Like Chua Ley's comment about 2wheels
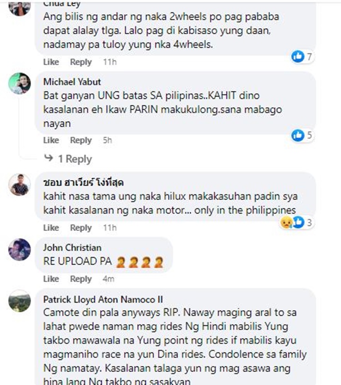 click(51, 62)
